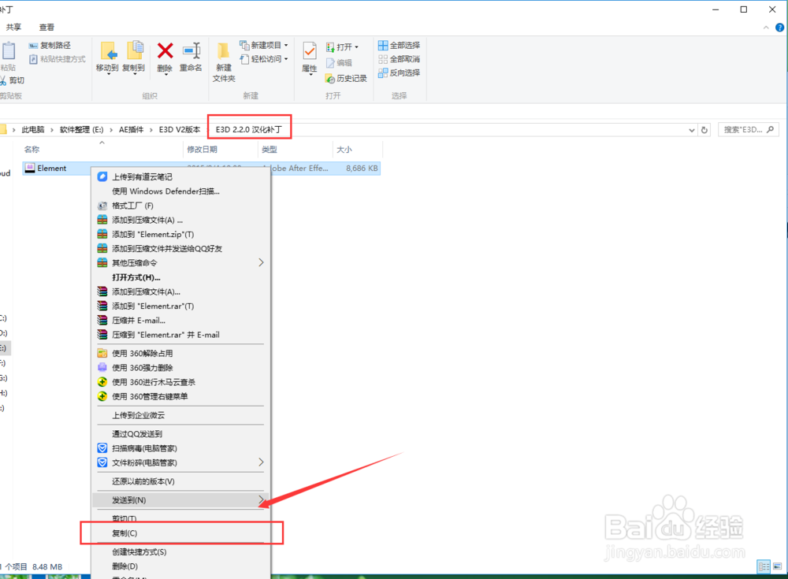Choose 扫描病毒(电脑管家) entry
The width and height of the screenshot is (788, 579).
[181, 448]
